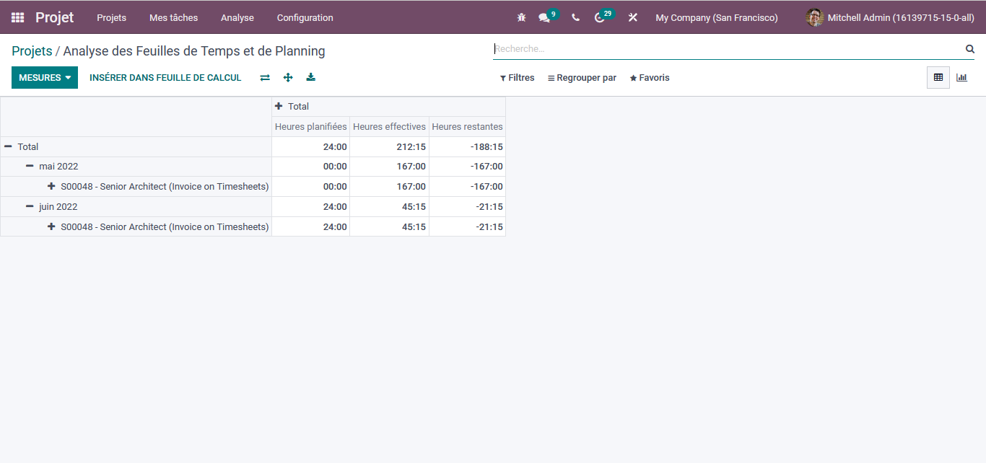The width and height of the screenshot is (986, 463).
Task: Open the MESURES dropdown
Action: [45, 77]
